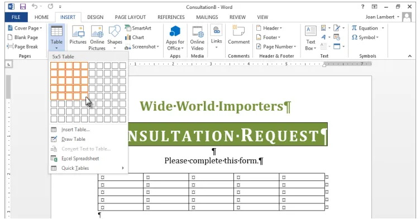Image resolution: width=420 pixels, height=219 pixels.
Task: Insert a Chart
Action: [135, 37]
